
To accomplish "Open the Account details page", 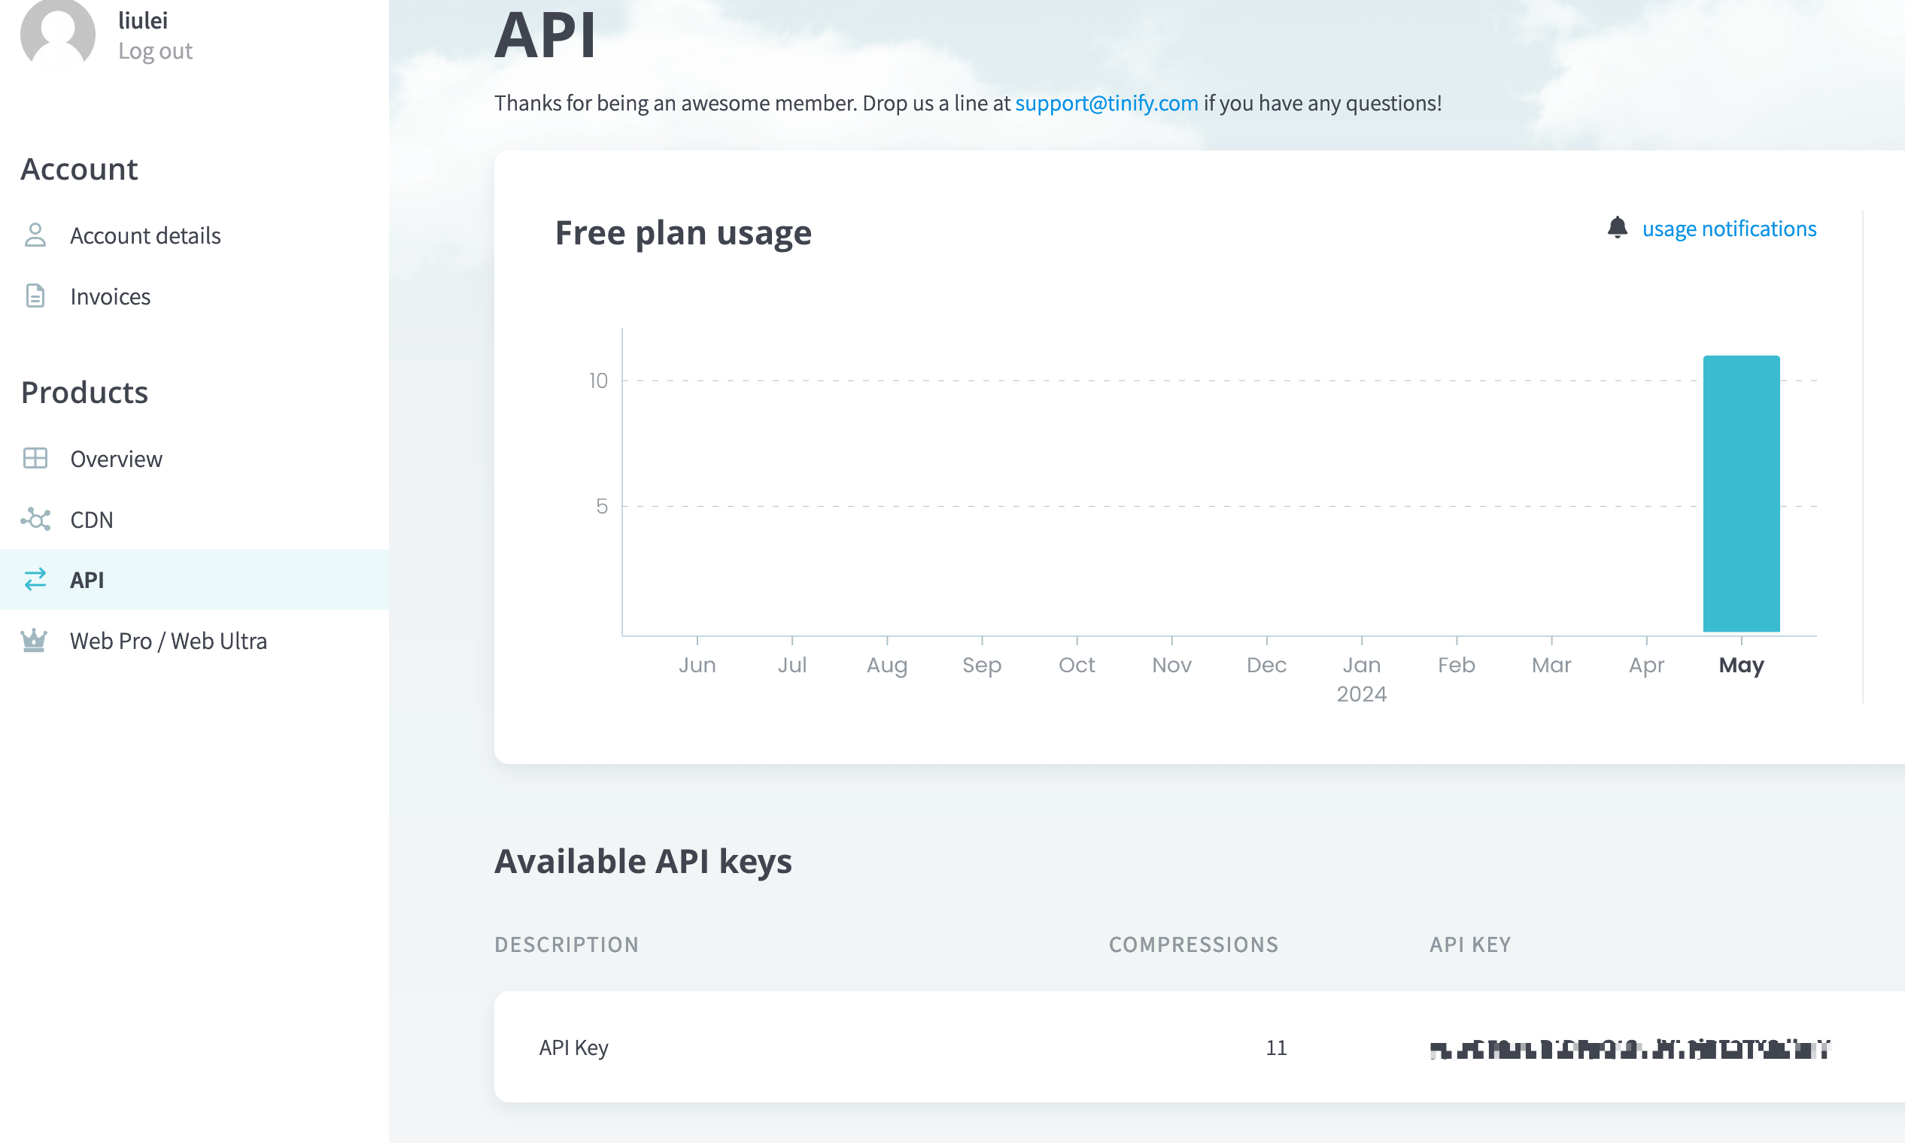I will [x=145, y=235].
